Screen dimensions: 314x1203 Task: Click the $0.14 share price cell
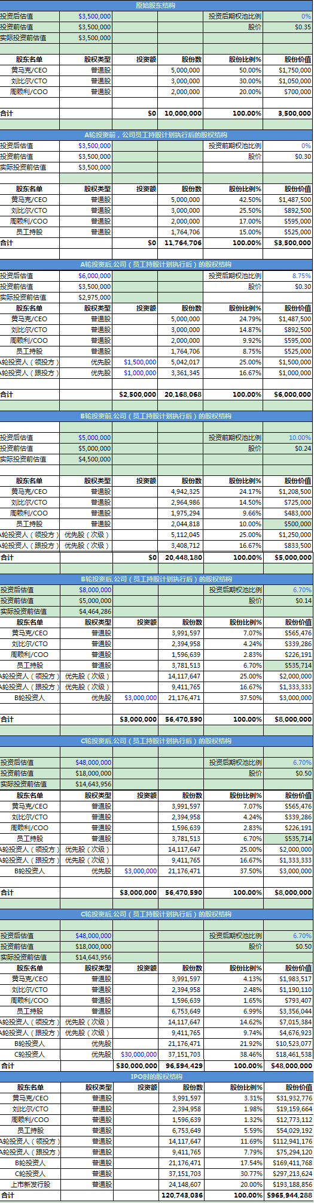[x=288, y=601]
